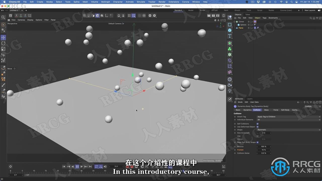Click the current frame 73 F field
322x181 pixels.
pyautogui.click(x=116, y=166)
